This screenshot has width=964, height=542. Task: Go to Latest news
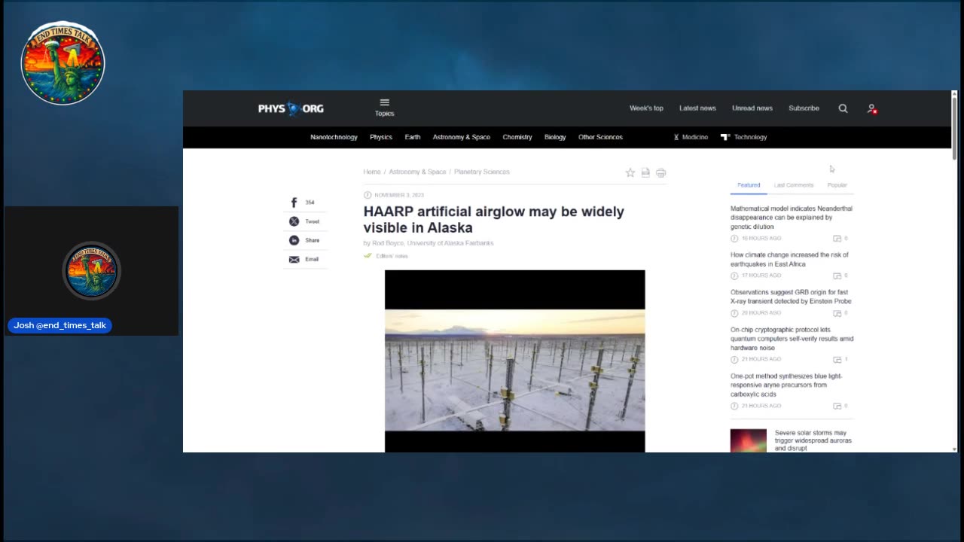(x=697, y=108)
